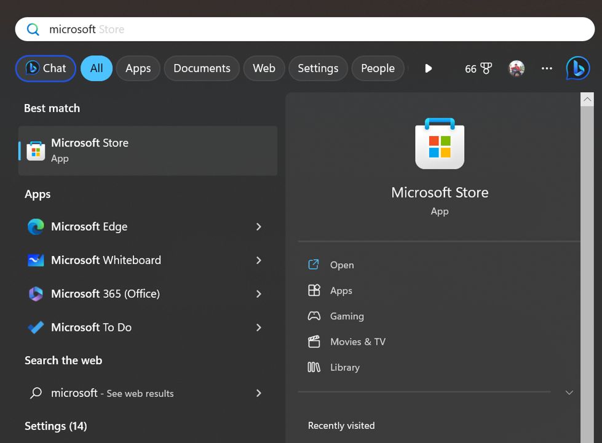Open the three-dot options menu
The image size is (602, 443).
547,68
